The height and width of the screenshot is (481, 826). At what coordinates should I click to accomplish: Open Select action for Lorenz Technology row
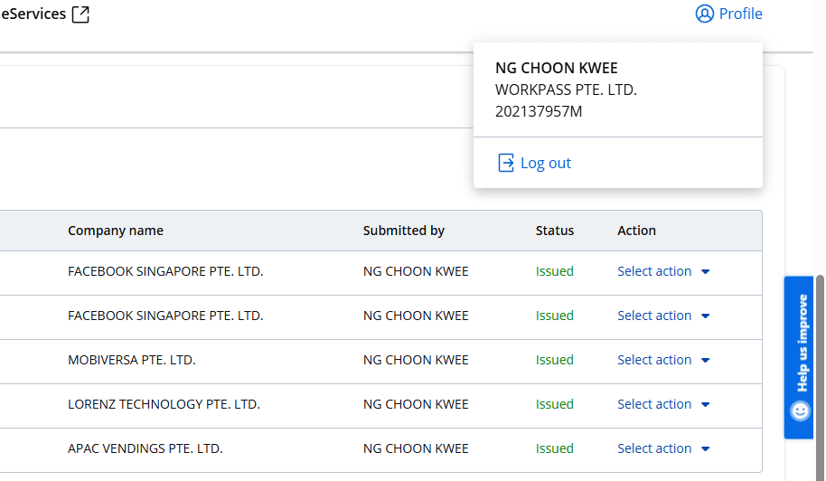663,404
